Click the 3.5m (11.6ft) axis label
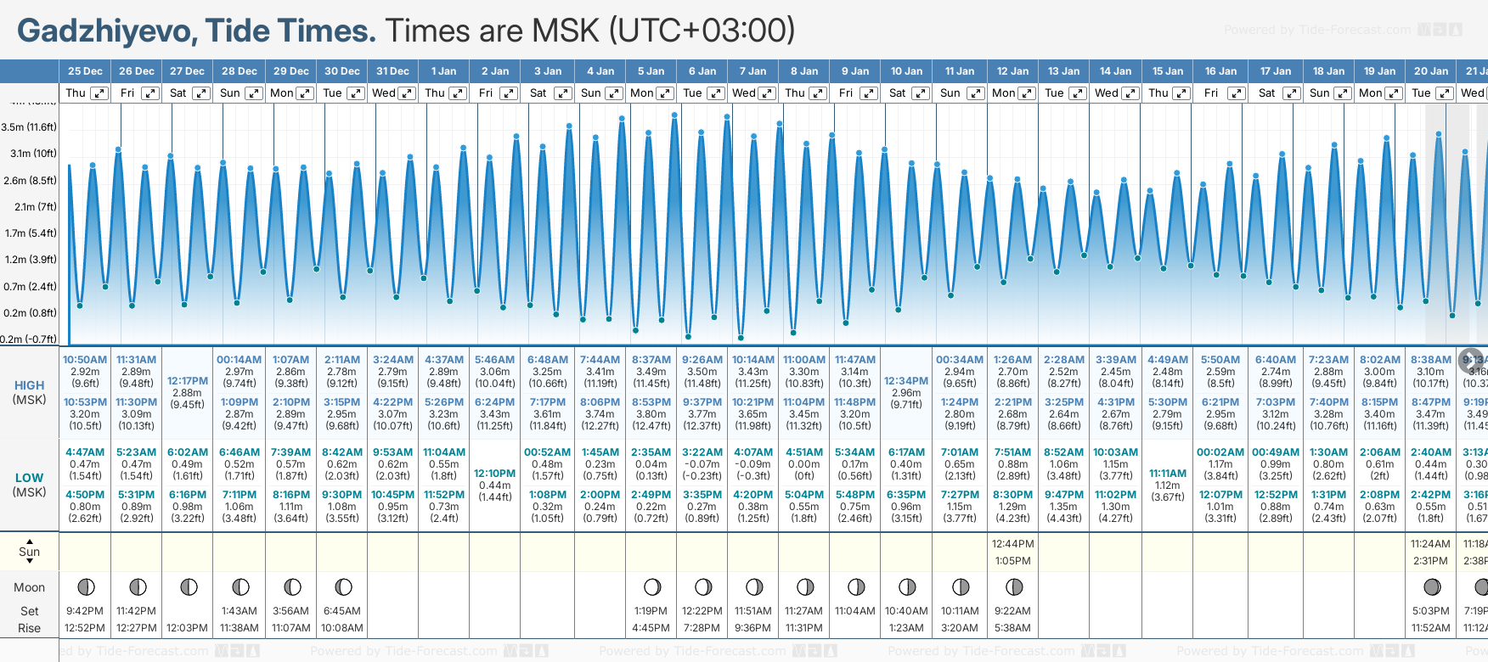Screen dimensions: 1488x662 [30, 127]
